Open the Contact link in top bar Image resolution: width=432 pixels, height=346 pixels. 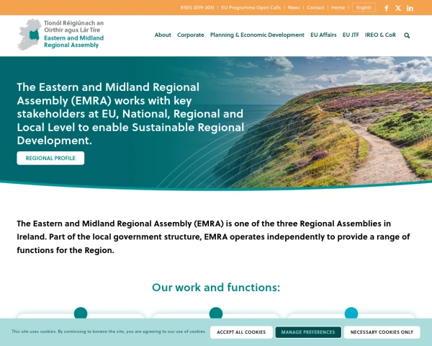point(315,8)
